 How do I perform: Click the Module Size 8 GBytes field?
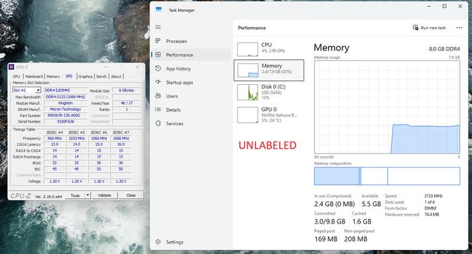pyautogui.click(x=127, y=90)
